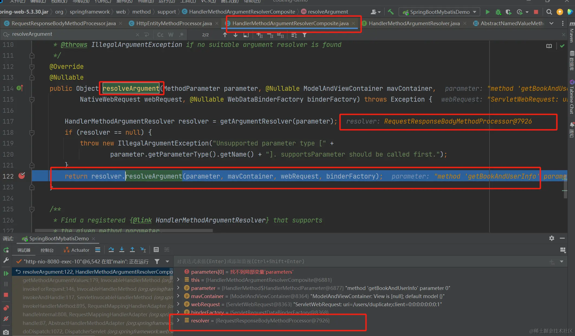Switch to the 控制台 console tab

(x=47, y=250)
